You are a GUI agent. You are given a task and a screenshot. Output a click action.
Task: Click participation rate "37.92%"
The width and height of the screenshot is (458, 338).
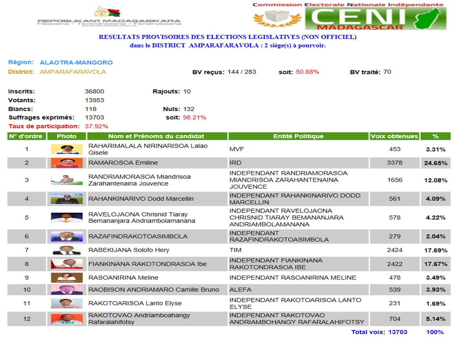pos(96,126)
